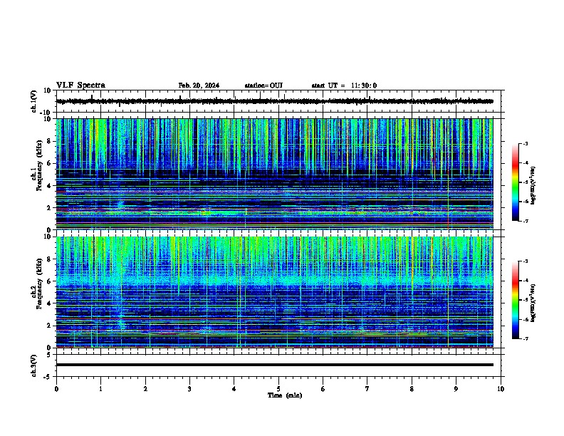564x436 pixels.
Task: Click the time axis tick label "5"
Action: (278, 389)
